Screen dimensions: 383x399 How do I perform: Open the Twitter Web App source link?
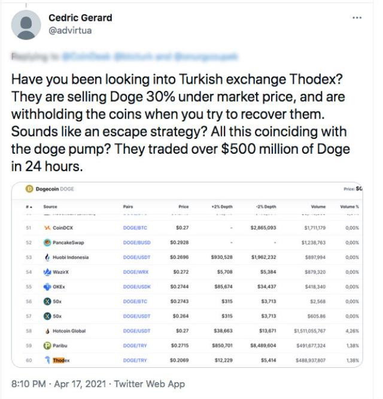(x=150, y=383)
